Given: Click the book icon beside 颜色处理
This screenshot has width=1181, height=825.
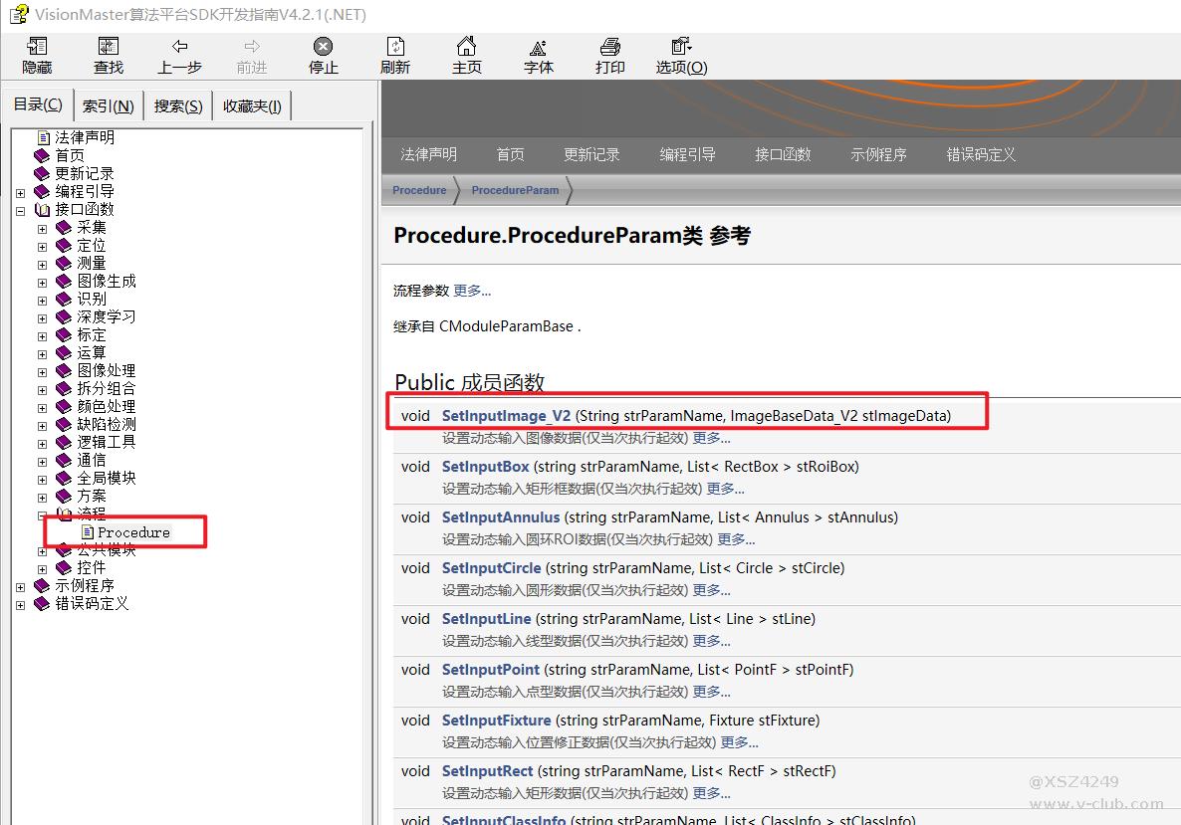Looking at the screenshot, I should click(x=64, y=406).
